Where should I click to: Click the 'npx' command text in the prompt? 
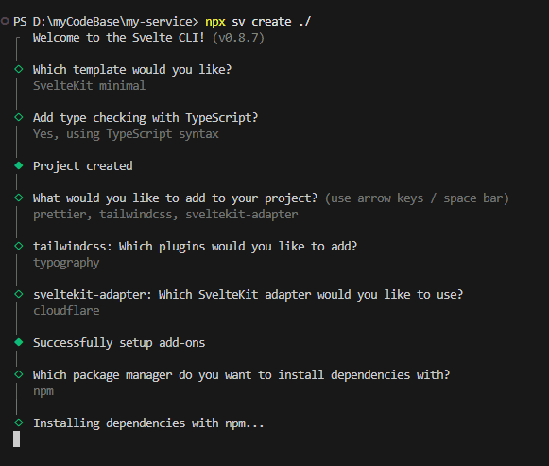(215, 22)
